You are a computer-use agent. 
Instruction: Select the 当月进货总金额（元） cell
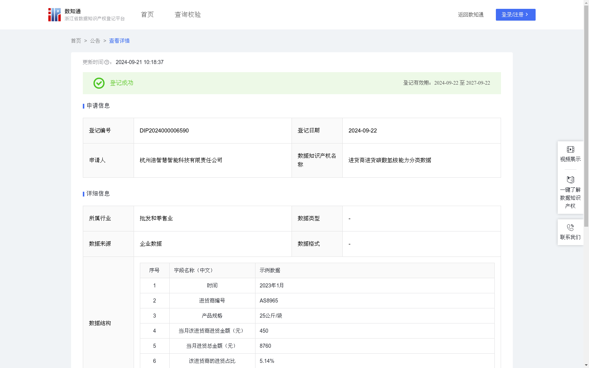click(x=212, y=346)
